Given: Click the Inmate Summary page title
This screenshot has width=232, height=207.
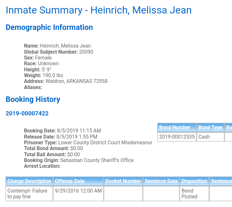Looking at the screenshot, I should [99, 10].
